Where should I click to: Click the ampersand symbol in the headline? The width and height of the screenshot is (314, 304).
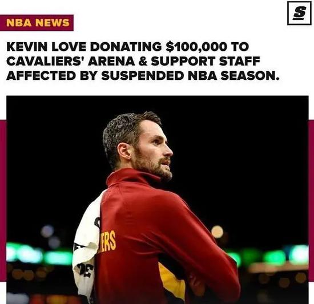[x=143, y=61]
